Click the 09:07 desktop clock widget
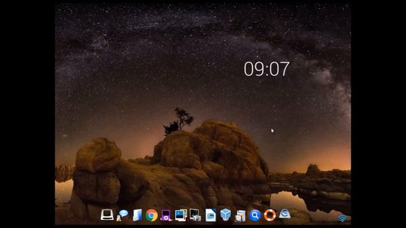 click(266, 69)
